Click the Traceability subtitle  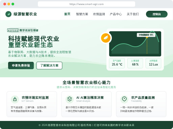pyautogui.click(x=136, y=101)
